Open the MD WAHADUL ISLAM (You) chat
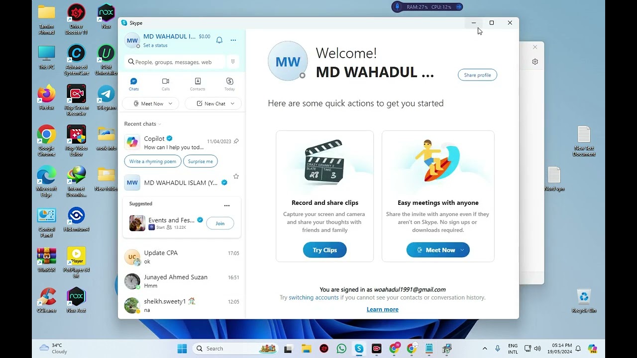 [182, 182]
